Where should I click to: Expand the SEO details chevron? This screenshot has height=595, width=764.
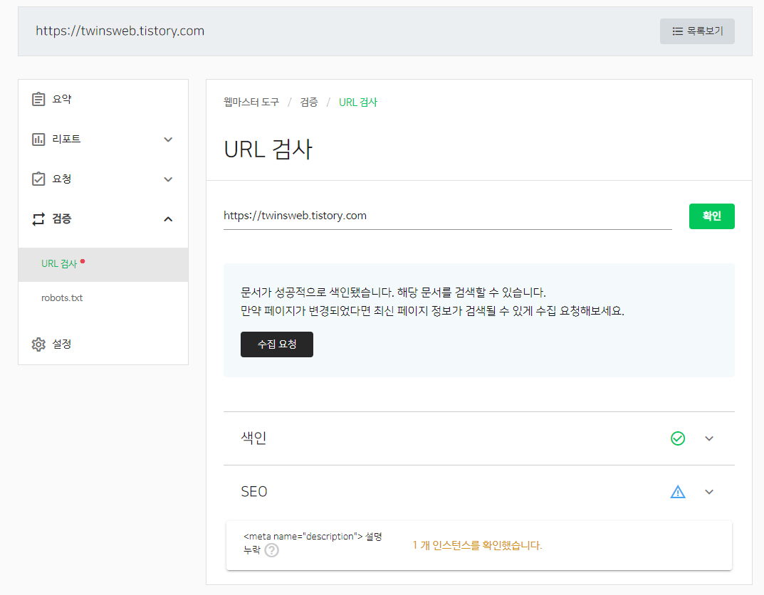tap(708, 491)
